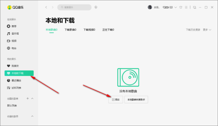Screen dimensions: 218x126
Task: Open the 默认列表 playlist
Action: point(12,106)
